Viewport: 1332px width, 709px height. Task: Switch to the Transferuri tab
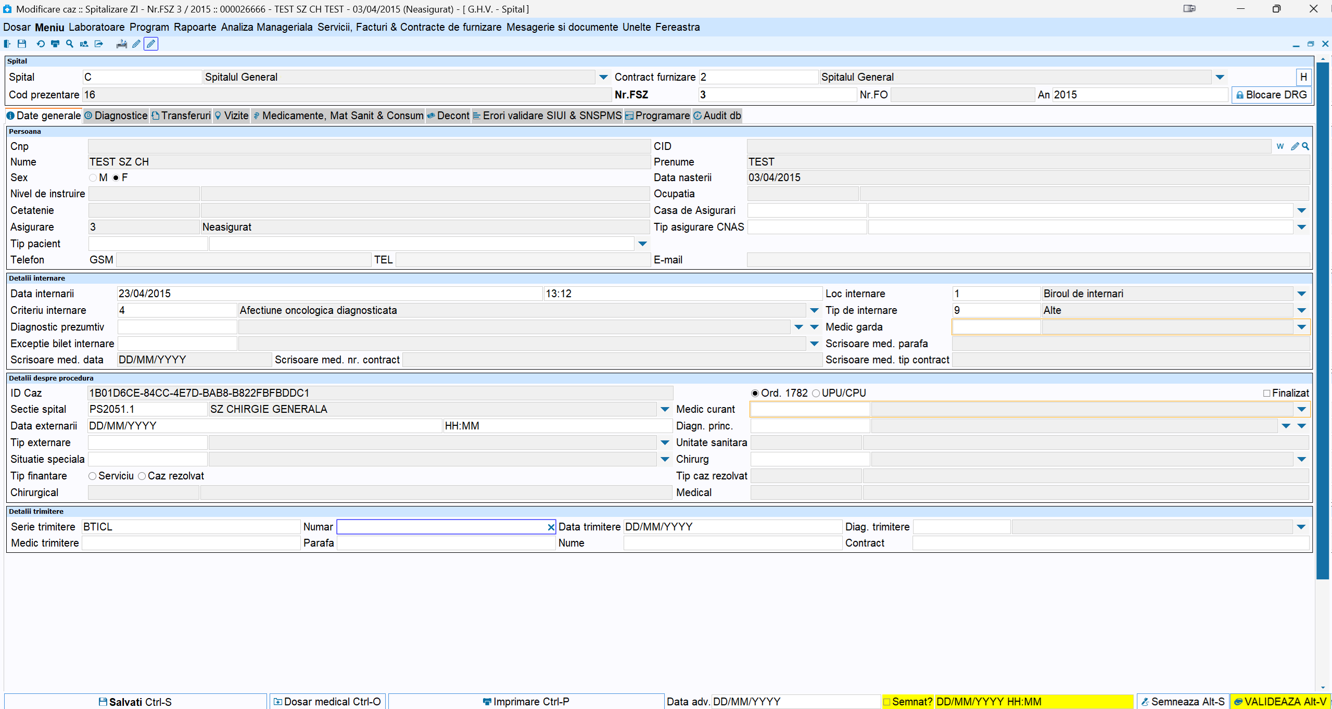click(x=181, y=116)
